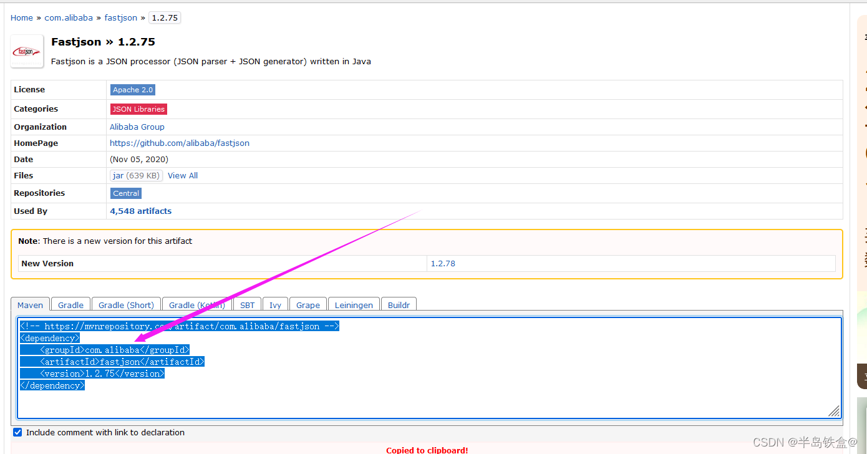Screen dimensions: 867x454
Task: Click the HomePage row label
Action: coord(36,143)
